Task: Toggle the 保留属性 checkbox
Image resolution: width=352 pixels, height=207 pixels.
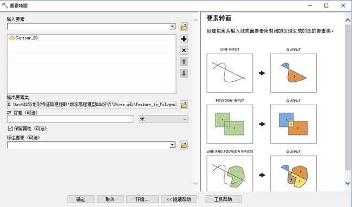Action: tap(10, 128)
